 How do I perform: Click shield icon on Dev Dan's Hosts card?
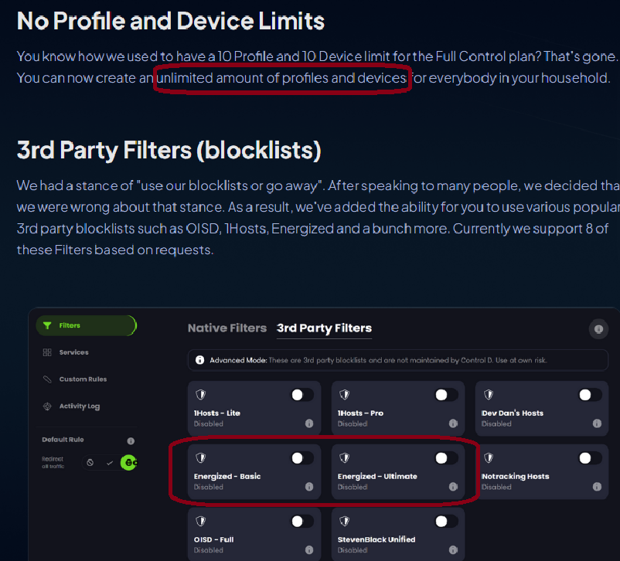489,395
